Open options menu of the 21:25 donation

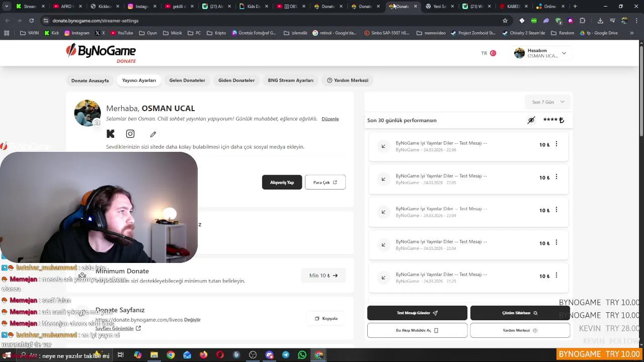556,276
